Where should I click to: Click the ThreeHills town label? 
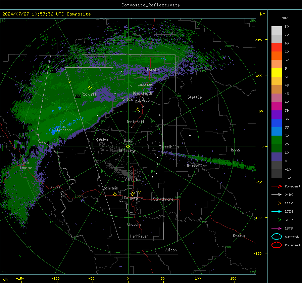[169, 147]
